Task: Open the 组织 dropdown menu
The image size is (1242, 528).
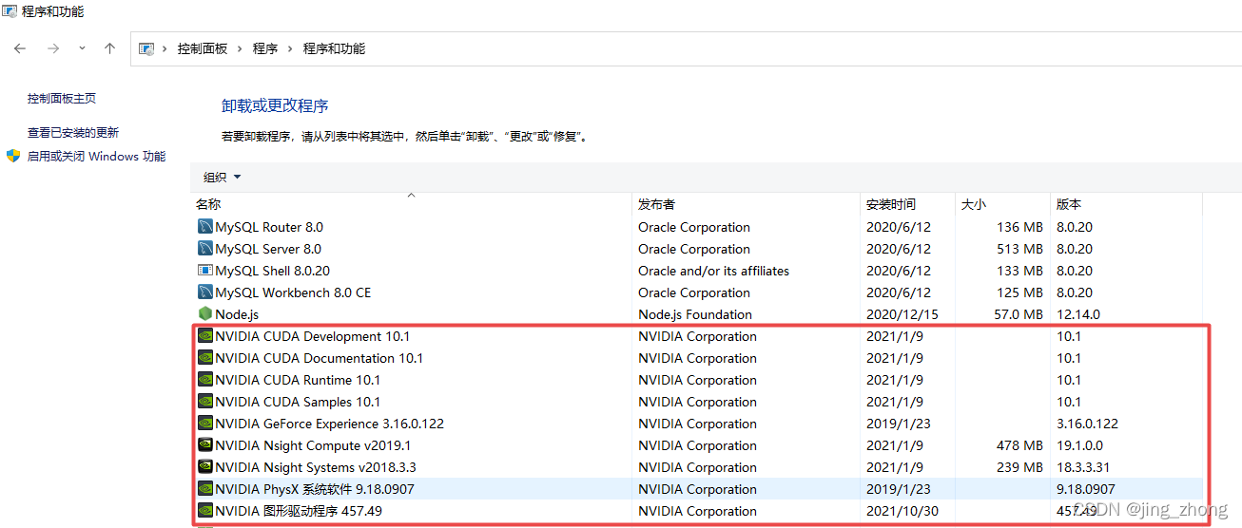Action: coord(223,177)
